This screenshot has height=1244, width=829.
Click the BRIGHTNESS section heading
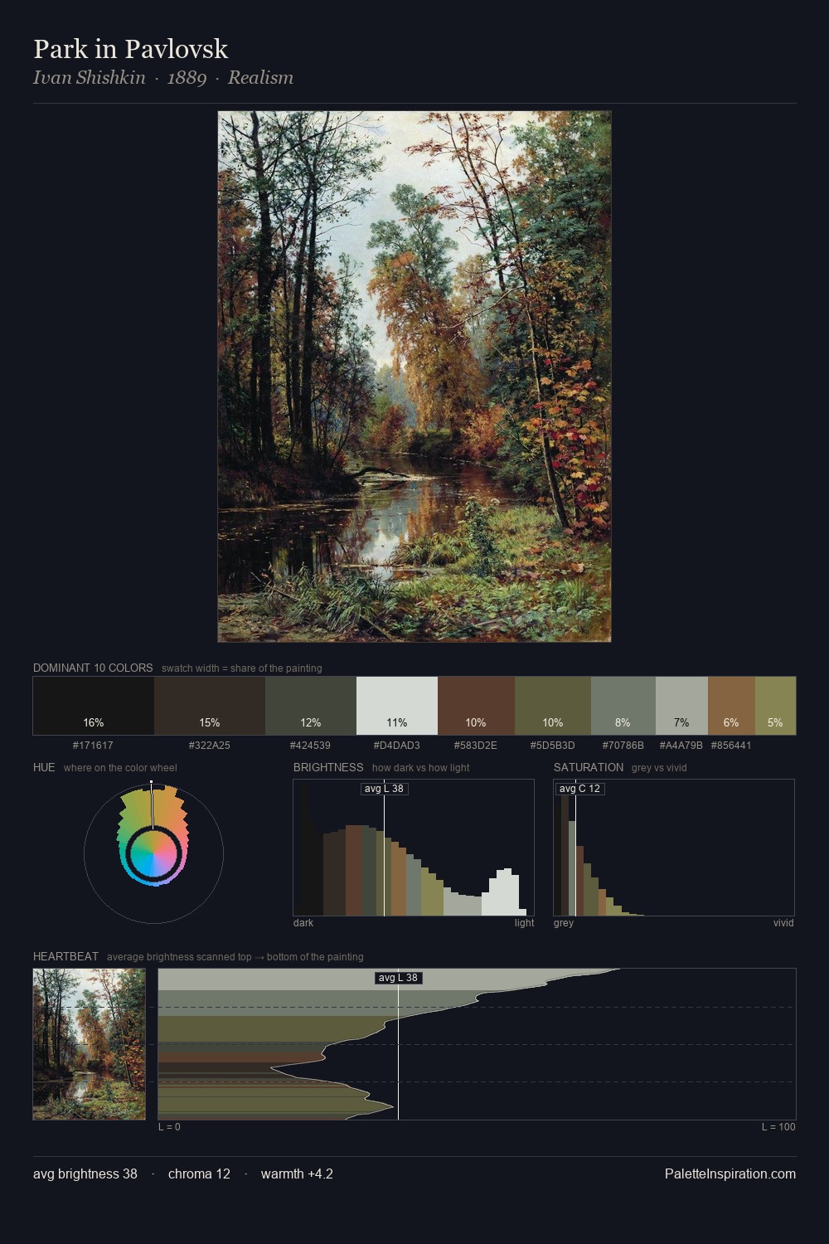click(328, 767)
